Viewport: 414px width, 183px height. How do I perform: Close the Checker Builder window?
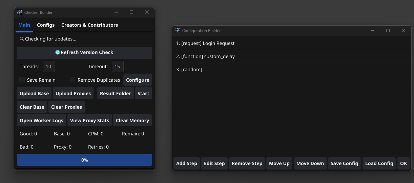click(x=147, y=12)
